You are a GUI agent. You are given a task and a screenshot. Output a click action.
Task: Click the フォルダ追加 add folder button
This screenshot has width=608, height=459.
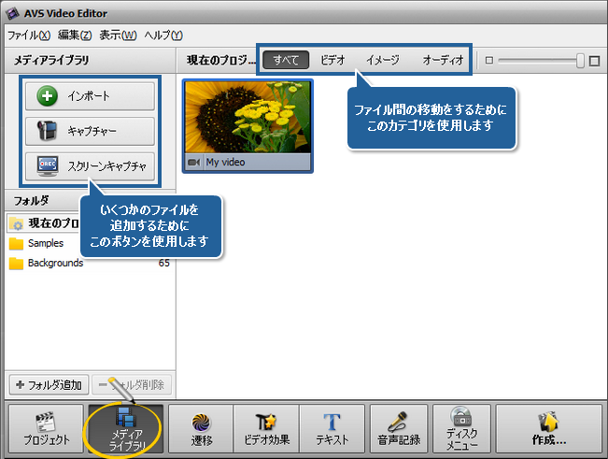click(49, 385)
